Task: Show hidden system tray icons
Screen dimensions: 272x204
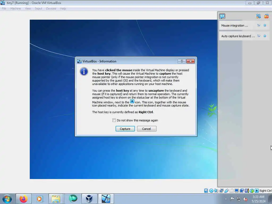Action: (x=226, y=199)
